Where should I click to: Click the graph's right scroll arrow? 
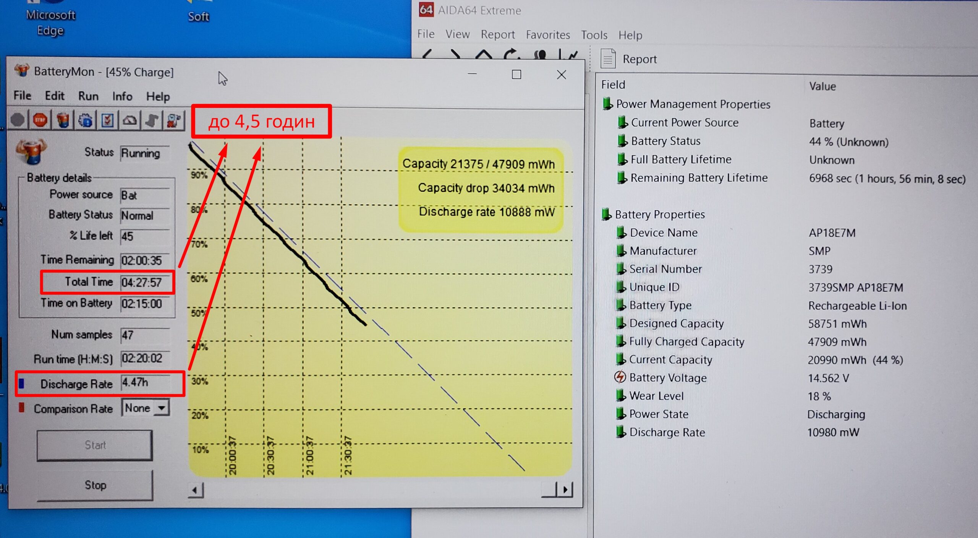(x=565, y=489)
